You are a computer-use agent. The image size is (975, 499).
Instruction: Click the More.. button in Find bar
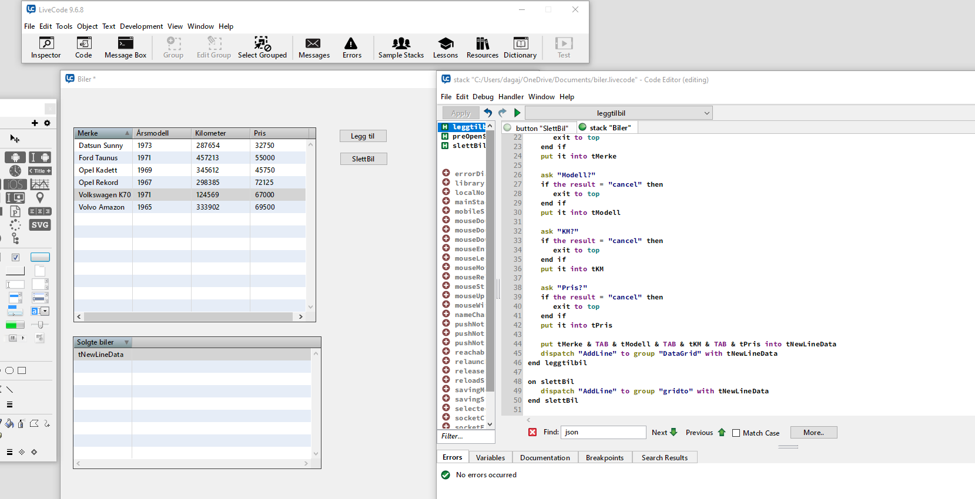[813, 433]
